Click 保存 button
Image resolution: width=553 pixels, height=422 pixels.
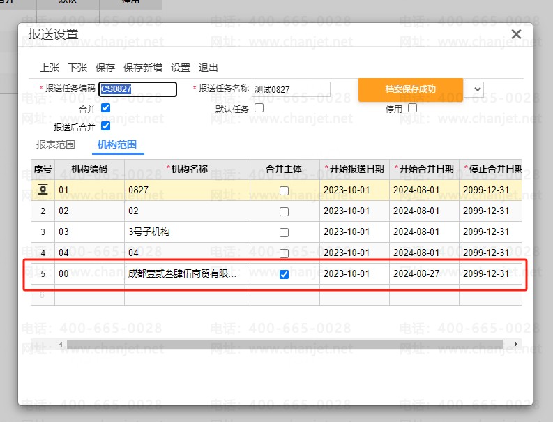click(105, 68)
